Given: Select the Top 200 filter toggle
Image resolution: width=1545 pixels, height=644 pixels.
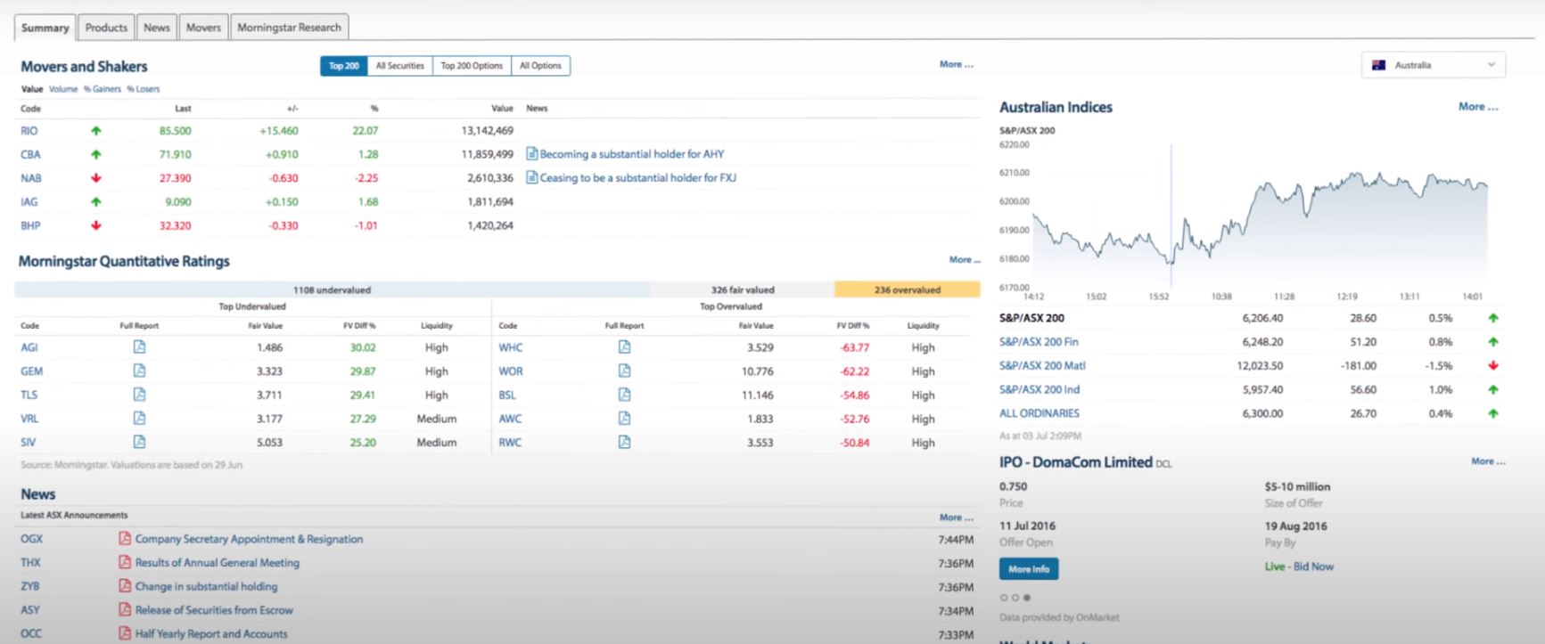Looking at the screenshot, I should coord(343,66).
